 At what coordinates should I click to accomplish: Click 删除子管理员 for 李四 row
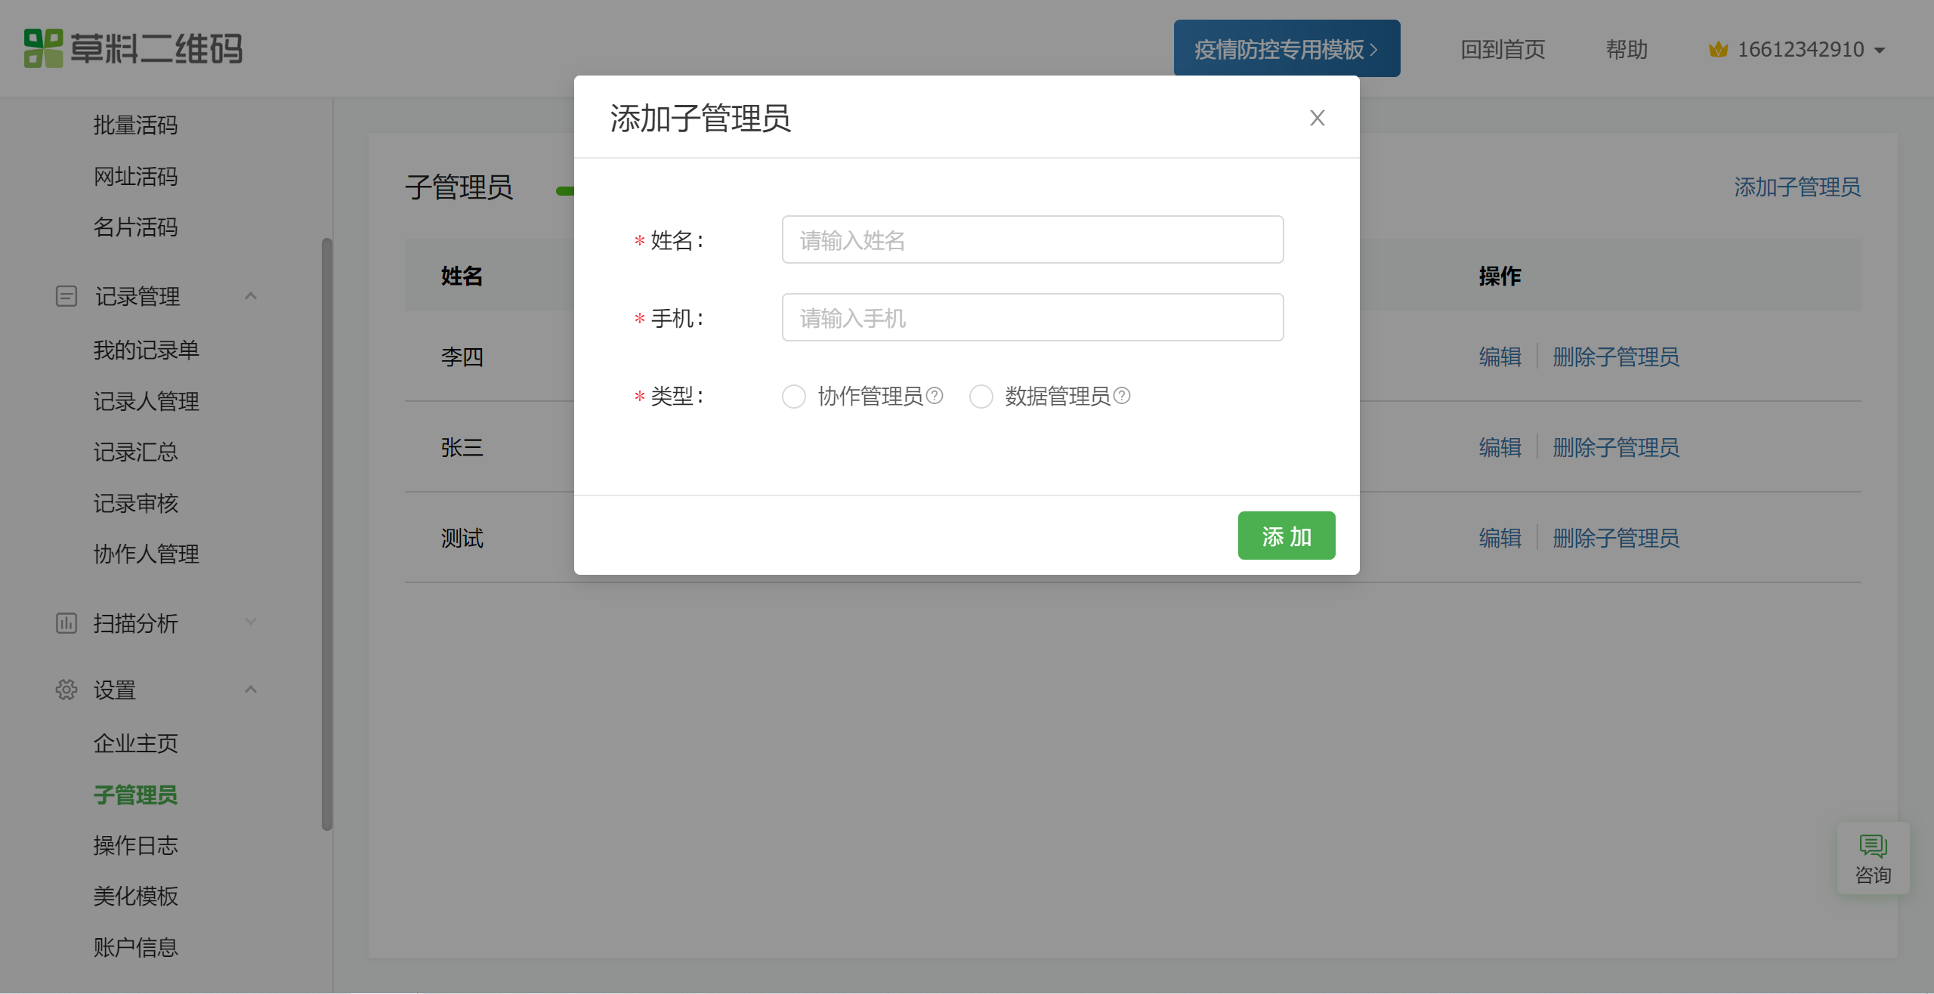pos(1616,357)
